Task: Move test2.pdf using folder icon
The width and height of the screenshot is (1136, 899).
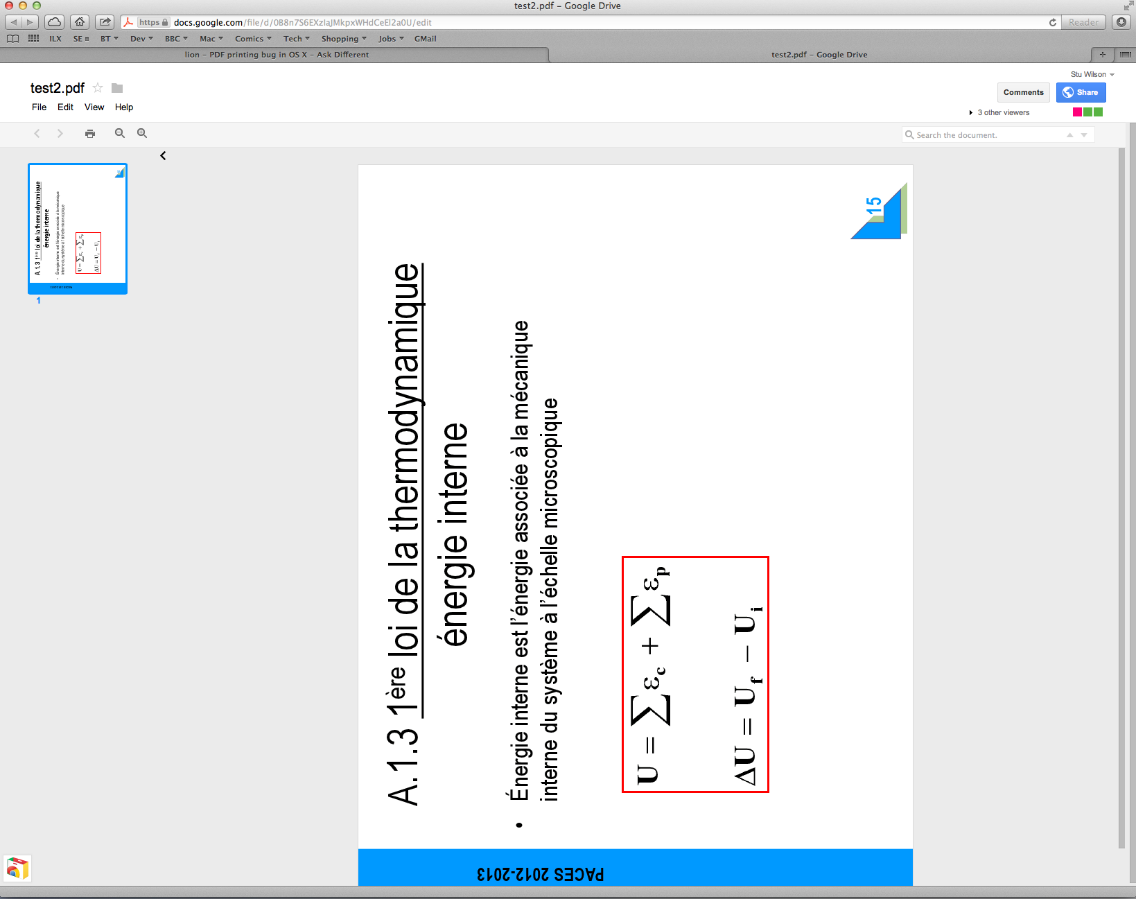Action: click(117, 88)
